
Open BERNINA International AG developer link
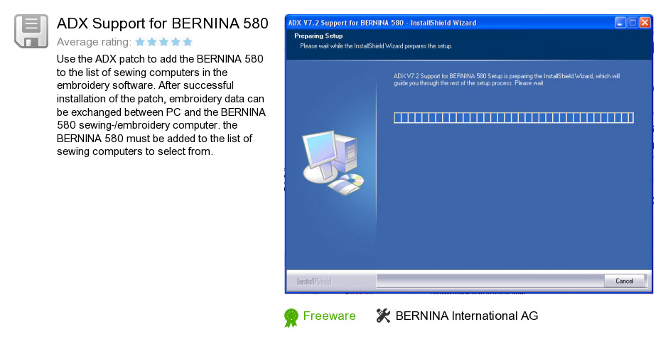coord(467,316)
